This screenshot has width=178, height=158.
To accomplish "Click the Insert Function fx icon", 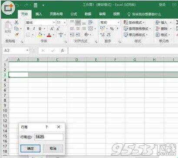I will point(63,51).
